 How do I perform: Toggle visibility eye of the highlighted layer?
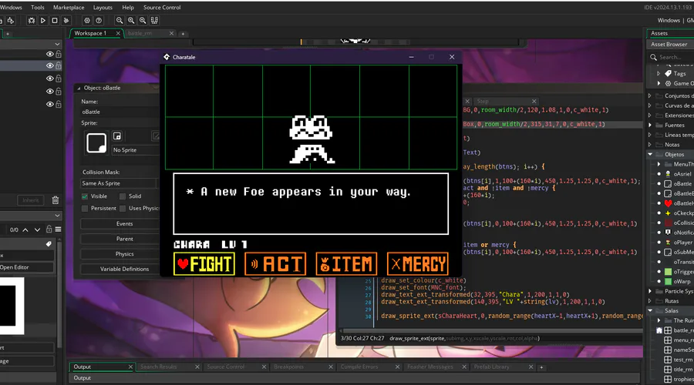[49, 65]
